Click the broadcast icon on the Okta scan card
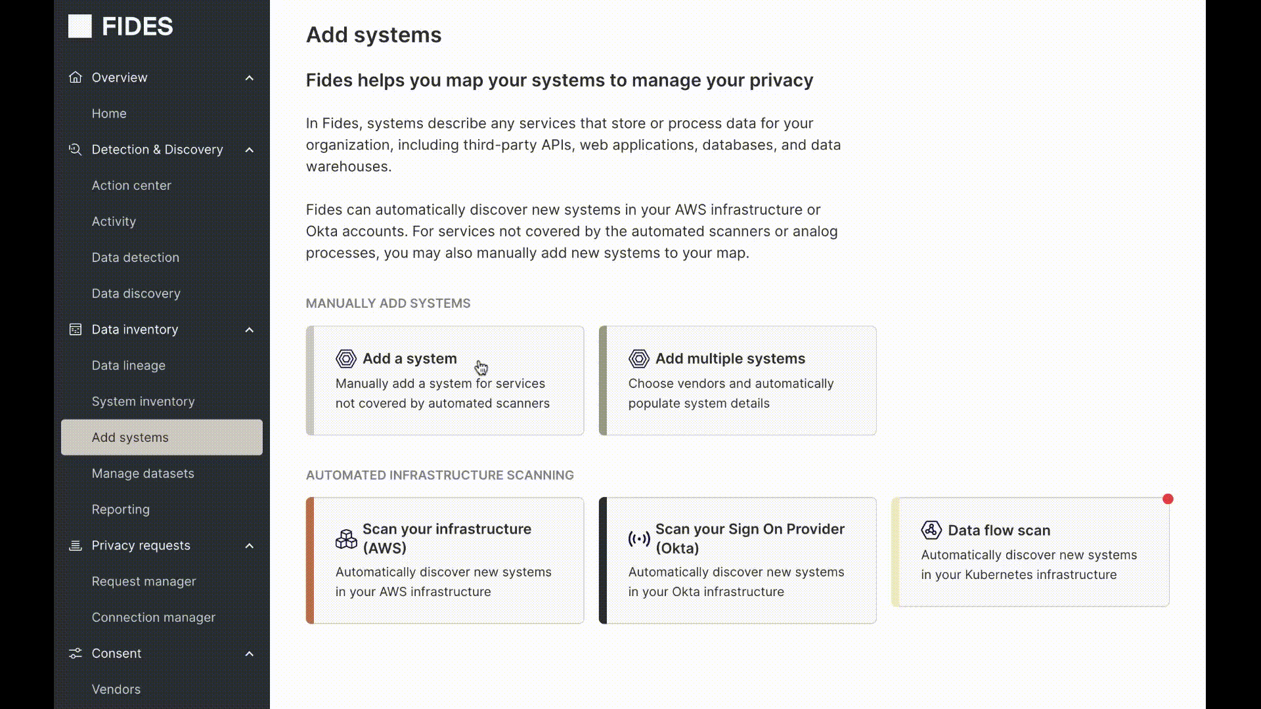Screen dimensions: 1261x709 click(x=639, y=539)
